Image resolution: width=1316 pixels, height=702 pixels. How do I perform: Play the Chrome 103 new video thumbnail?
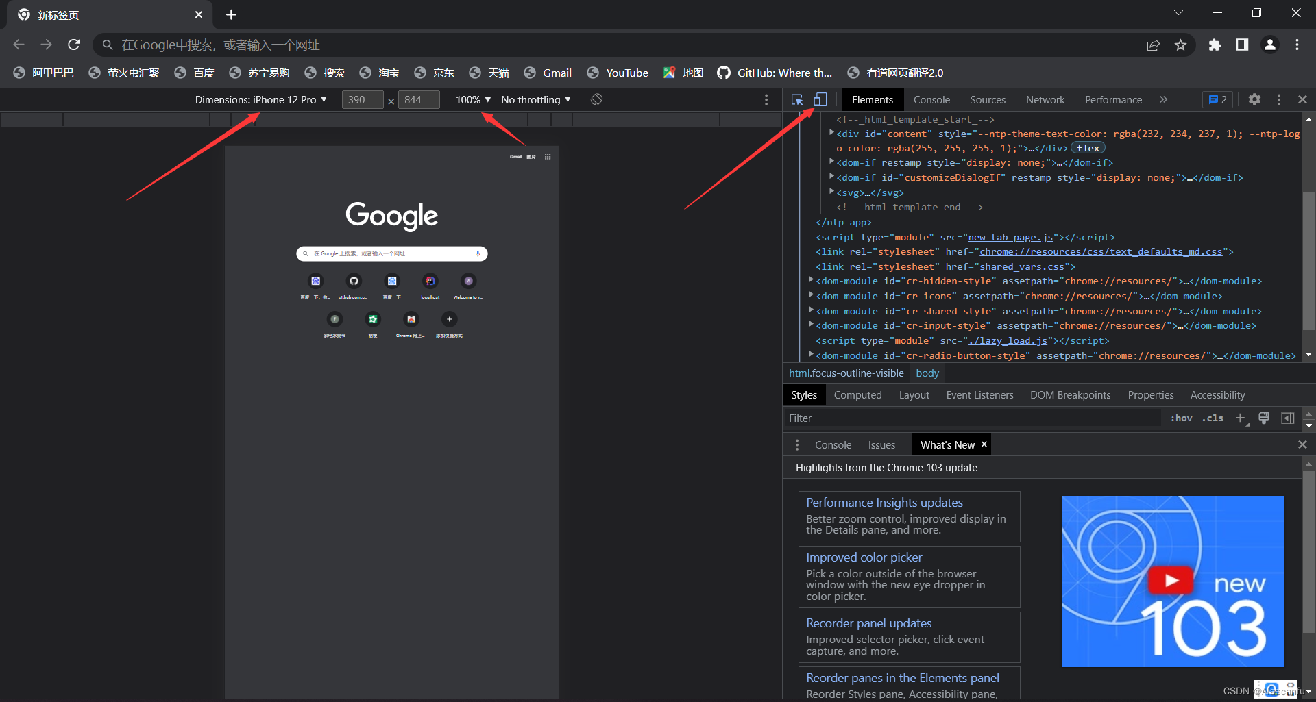coord(1172,581)
